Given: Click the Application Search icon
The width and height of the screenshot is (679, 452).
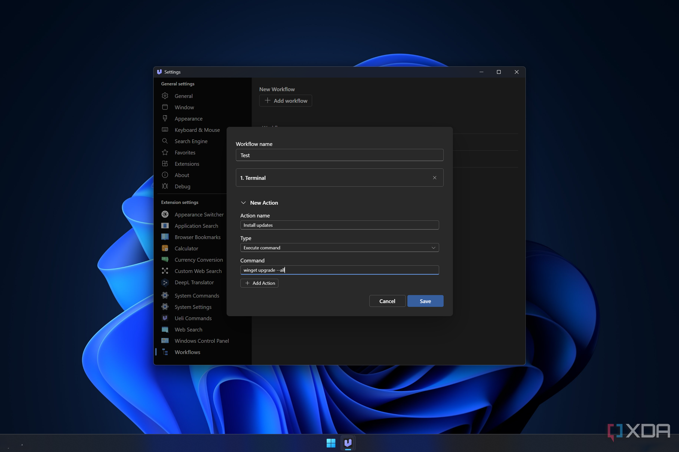Looking at the screenshot, I should (165, 226).
